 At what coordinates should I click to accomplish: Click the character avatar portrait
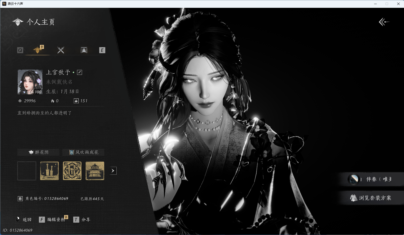[30, 82]
